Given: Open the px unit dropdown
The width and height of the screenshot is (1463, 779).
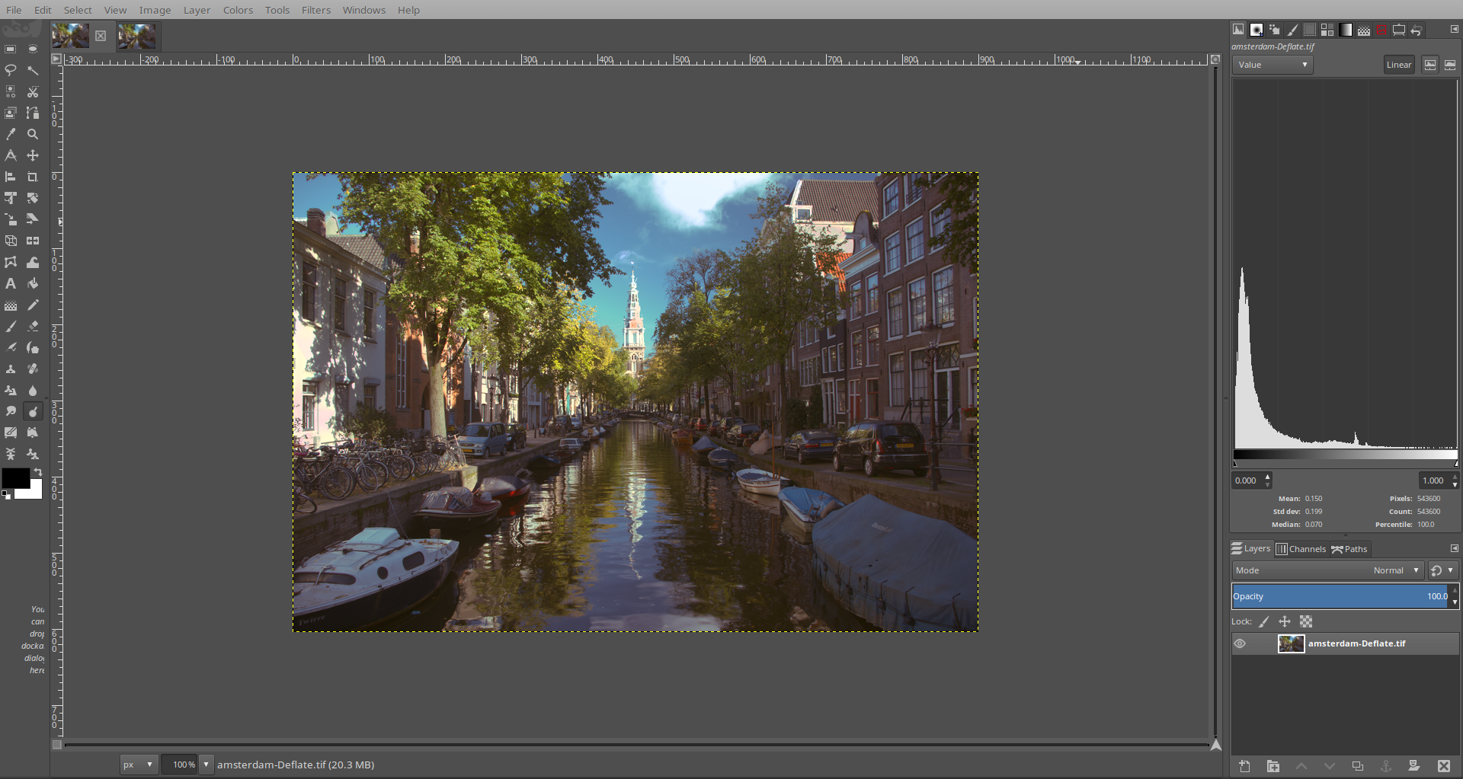Looking at the screenshot, I should coord(138,765).
